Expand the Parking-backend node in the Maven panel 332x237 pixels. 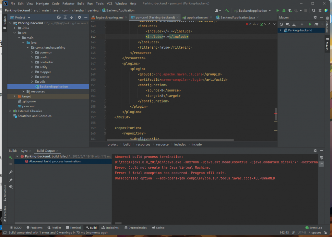point(280,30)
